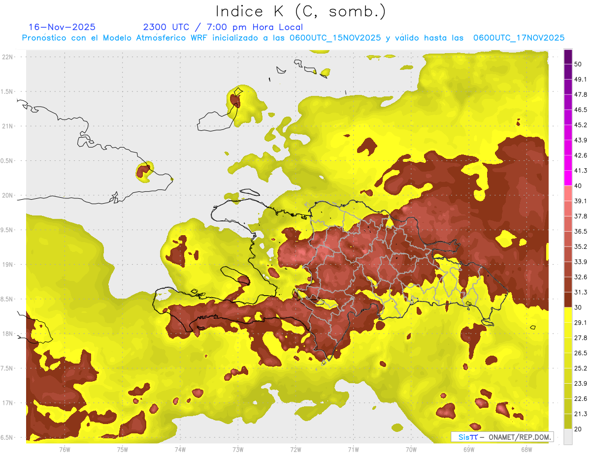The height and width of the screenshot is (456, 591).
Task: Click the legend value '25.2'
Action: [581, 368]
